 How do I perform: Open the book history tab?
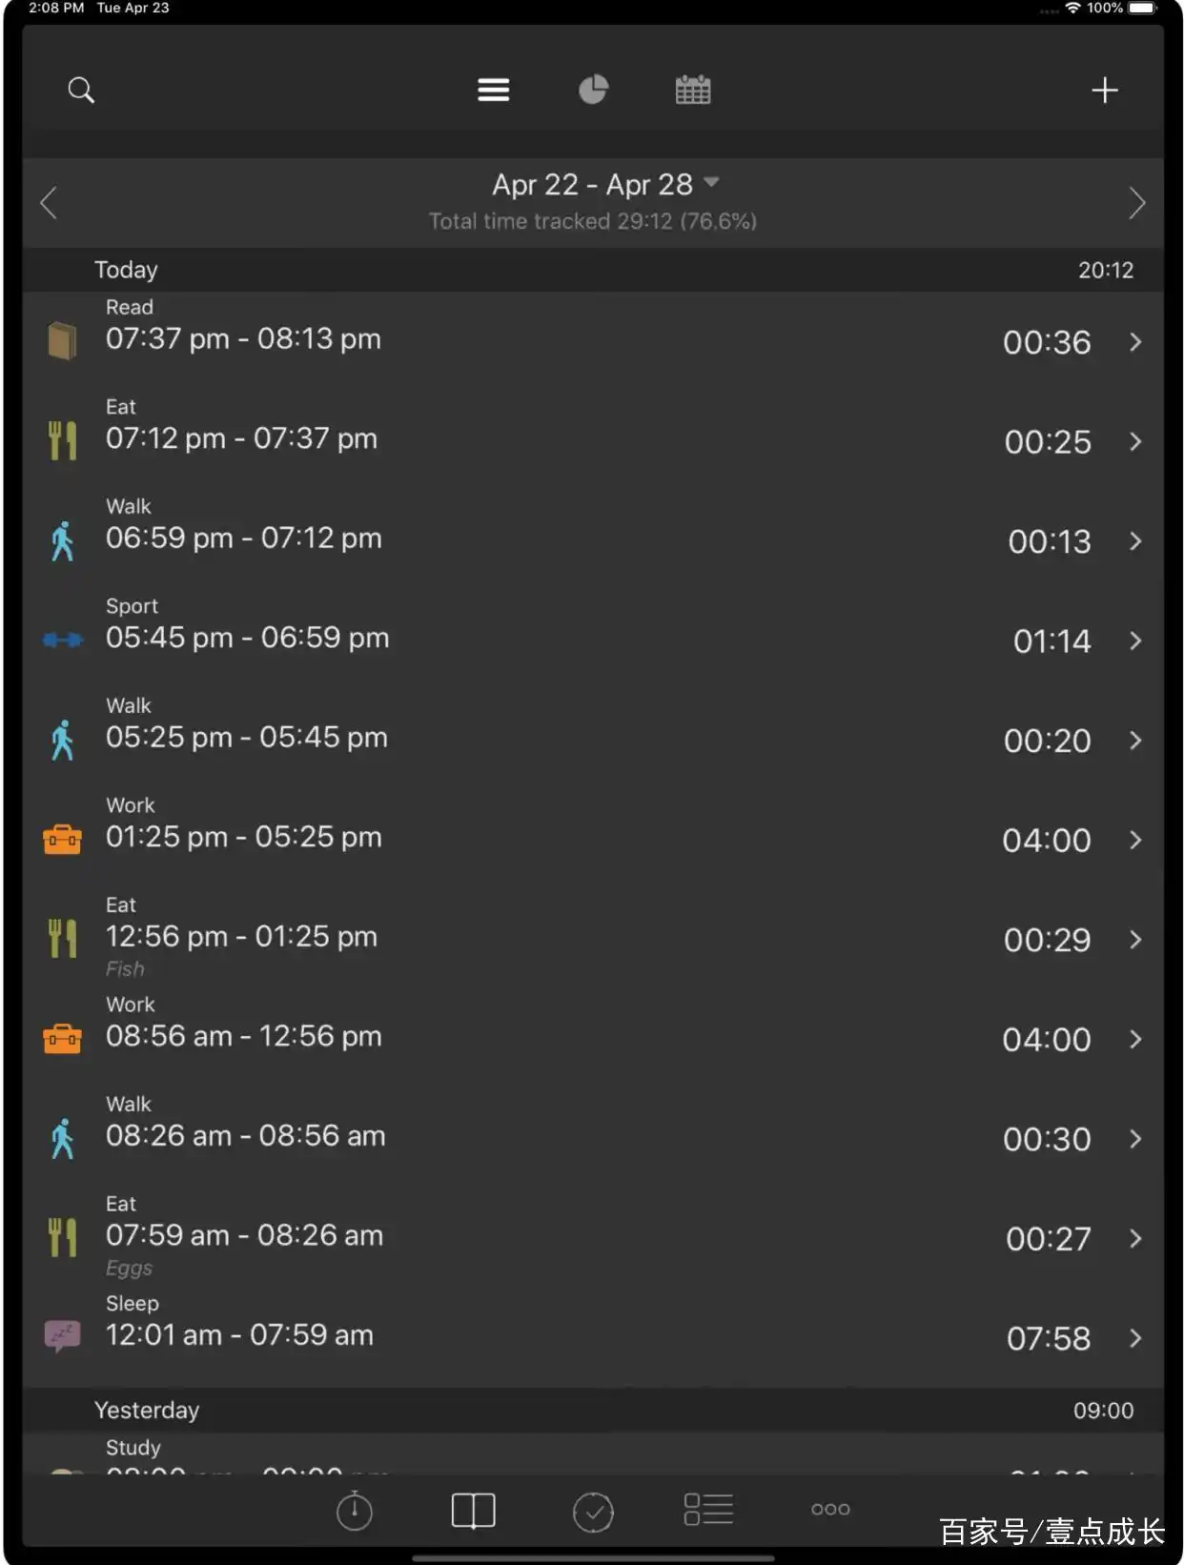click(473, 1511)
